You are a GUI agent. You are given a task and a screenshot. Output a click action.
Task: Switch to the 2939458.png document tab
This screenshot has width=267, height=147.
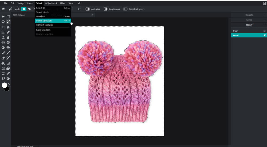[x=19, y=15]
